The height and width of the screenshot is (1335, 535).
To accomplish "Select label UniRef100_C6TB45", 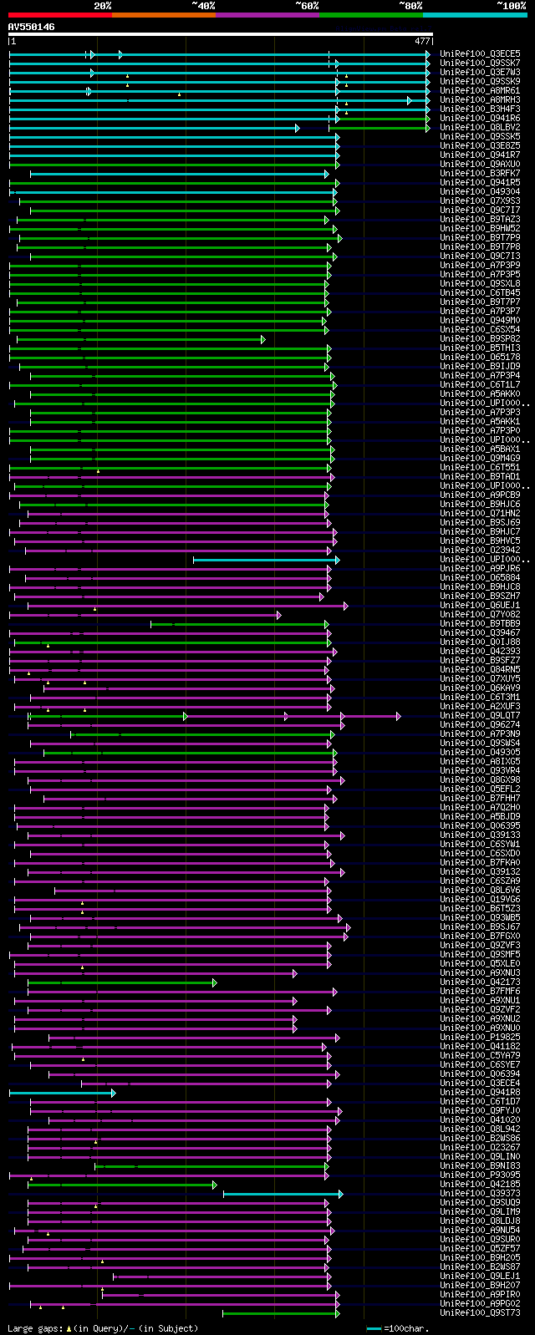I will coord(480,292).
